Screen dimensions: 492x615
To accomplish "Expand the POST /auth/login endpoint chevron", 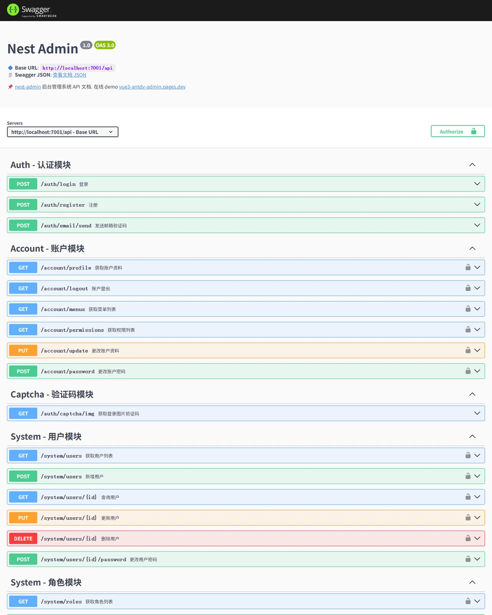I will [x=477, y=184].
